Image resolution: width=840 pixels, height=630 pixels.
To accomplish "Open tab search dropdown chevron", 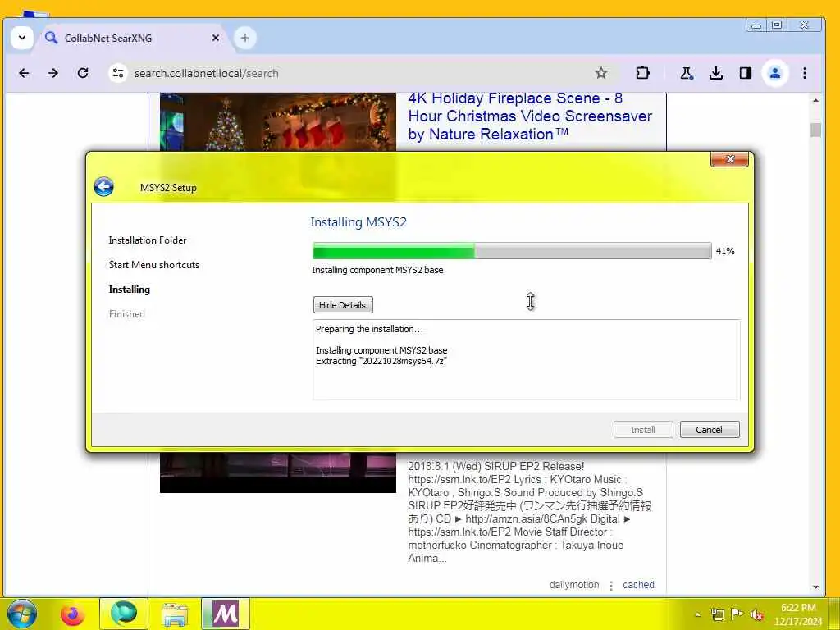I will [x=22, y=38].
